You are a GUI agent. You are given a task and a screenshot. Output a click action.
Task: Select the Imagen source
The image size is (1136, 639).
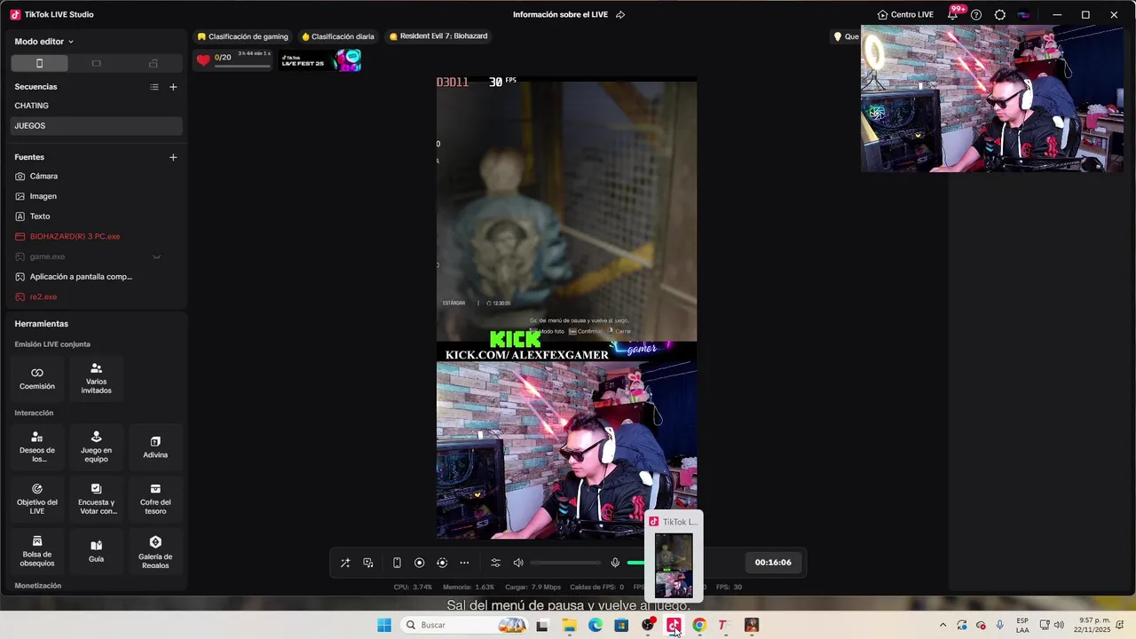tap(96, 196)
